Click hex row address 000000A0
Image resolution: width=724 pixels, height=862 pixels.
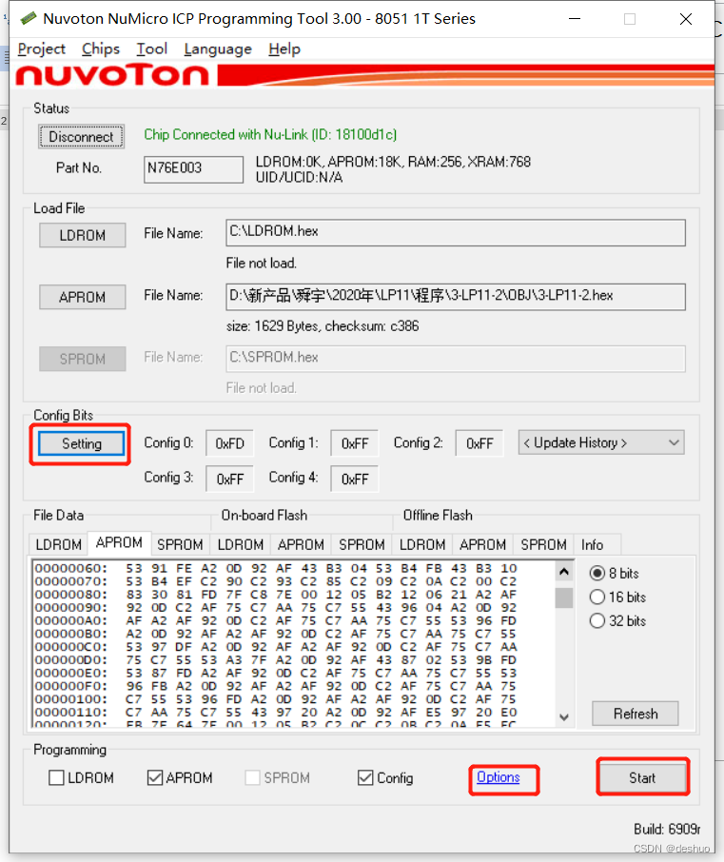click(70, 620)
